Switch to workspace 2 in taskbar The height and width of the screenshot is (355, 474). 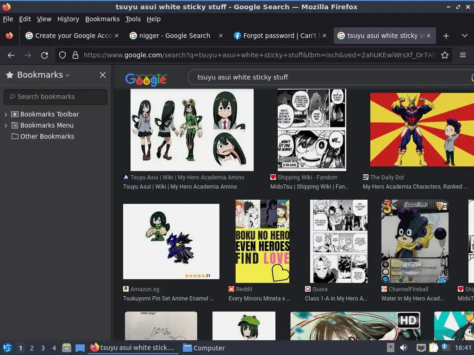click(32, 348)
